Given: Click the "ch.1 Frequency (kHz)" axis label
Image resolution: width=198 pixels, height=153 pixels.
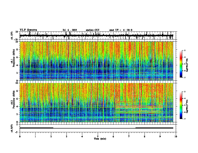Looking at the screenshot, I should [x=13, y=58].
